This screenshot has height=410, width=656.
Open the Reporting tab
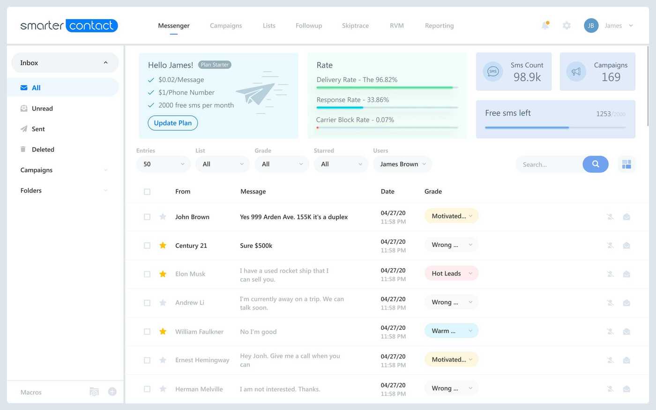440,26
